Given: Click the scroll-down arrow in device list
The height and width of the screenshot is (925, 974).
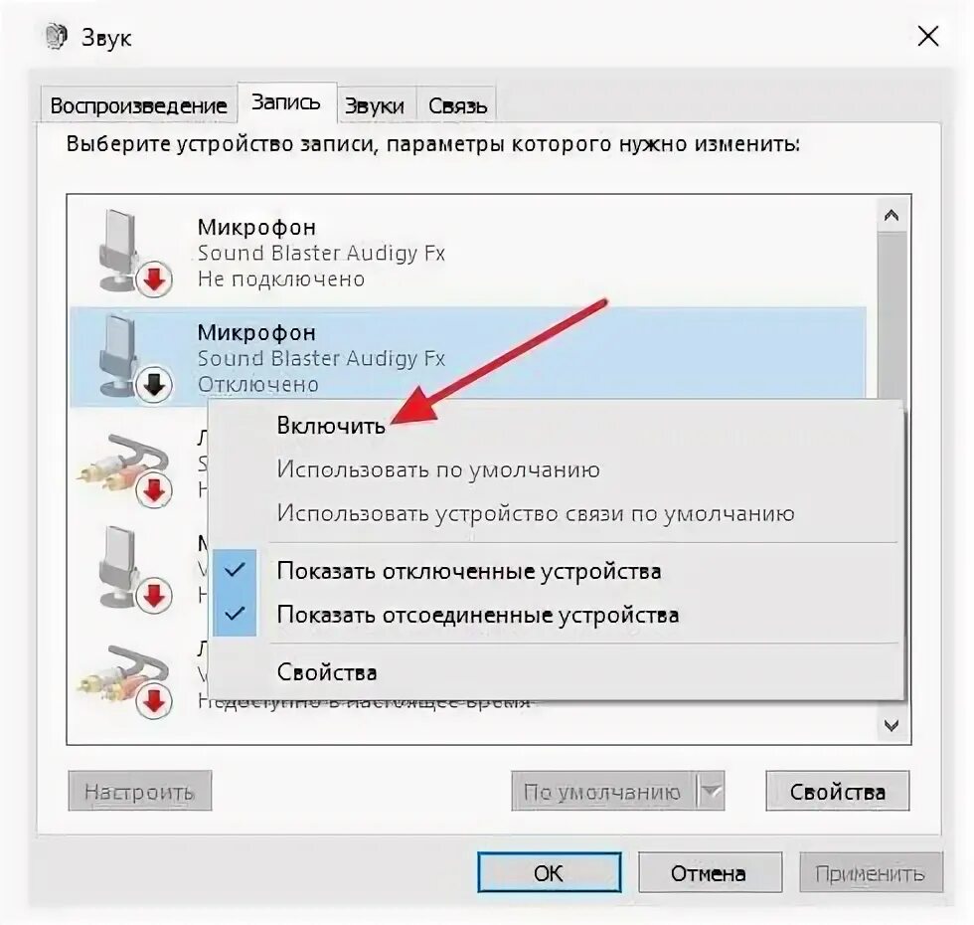Looking at the screenshot, I should [x=892, y=725].
